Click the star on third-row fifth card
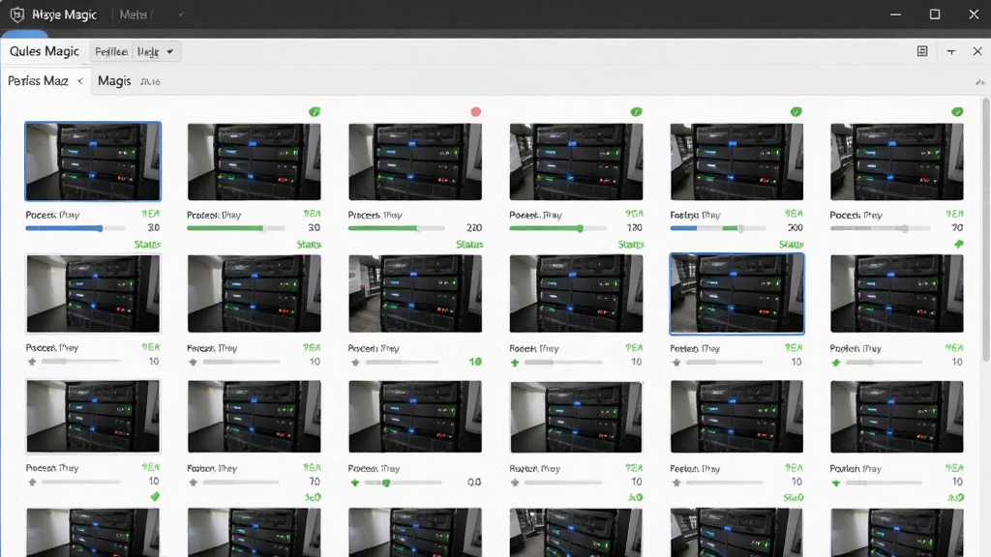The height and width of the screenshot is (557, 991). click(676, 483)
